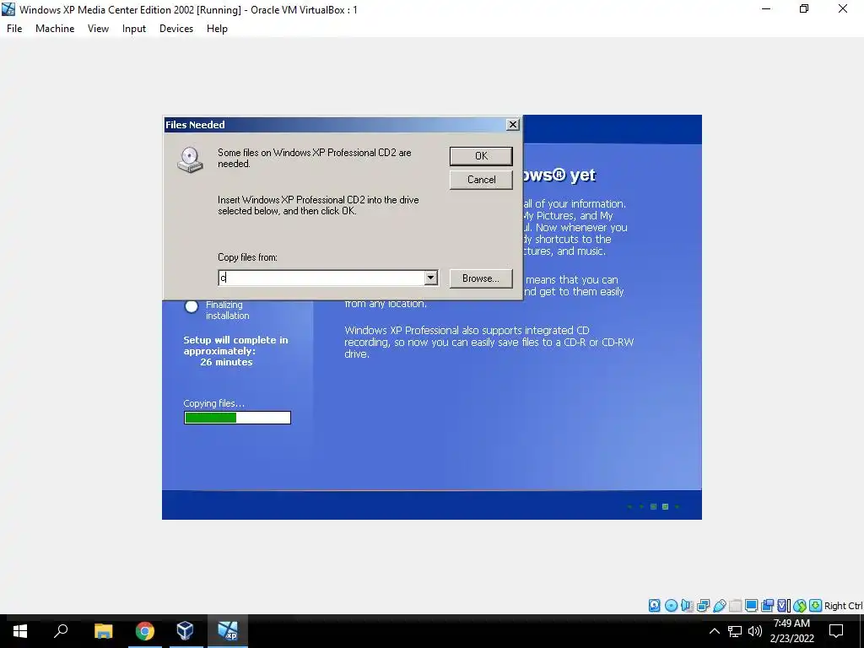Click the audio indicator in VirtualBox status bar

[x=687, y=606]
